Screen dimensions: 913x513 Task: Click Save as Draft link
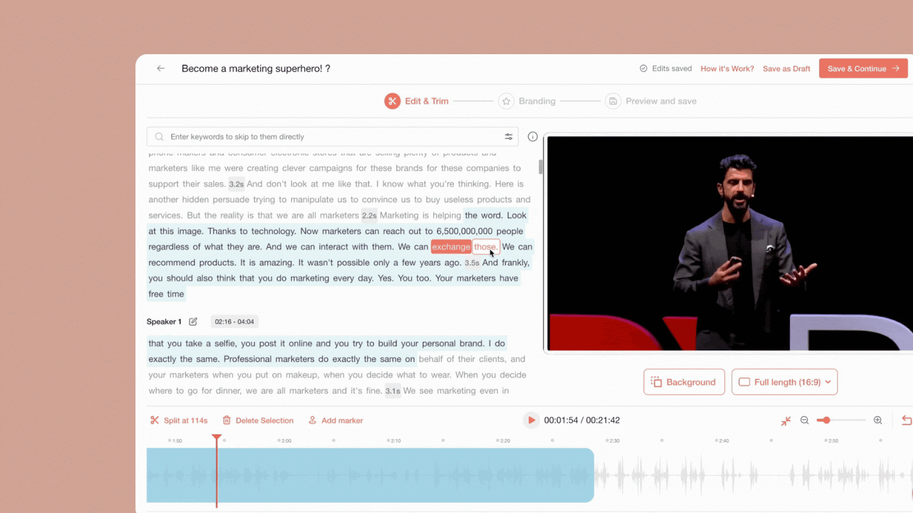786,68
